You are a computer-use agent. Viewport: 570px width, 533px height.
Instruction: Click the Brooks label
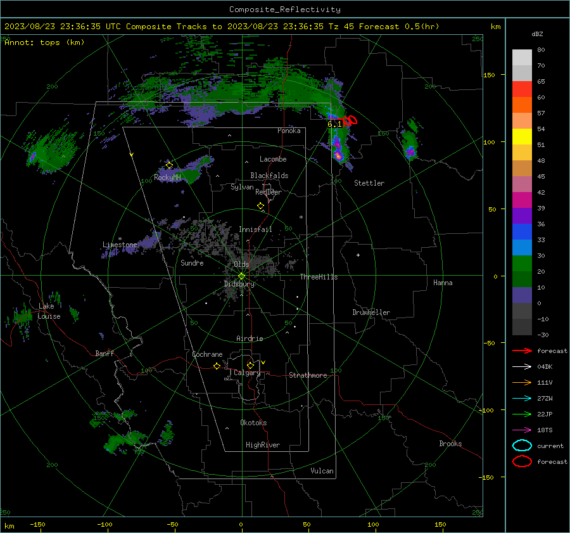[x=450, y=444]
